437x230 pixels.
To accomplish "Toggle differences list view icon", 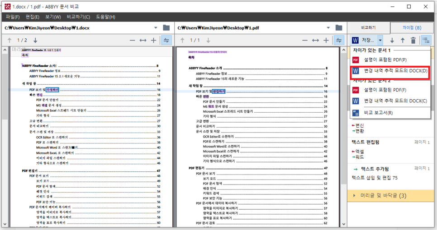I will (x=426, y=40).
